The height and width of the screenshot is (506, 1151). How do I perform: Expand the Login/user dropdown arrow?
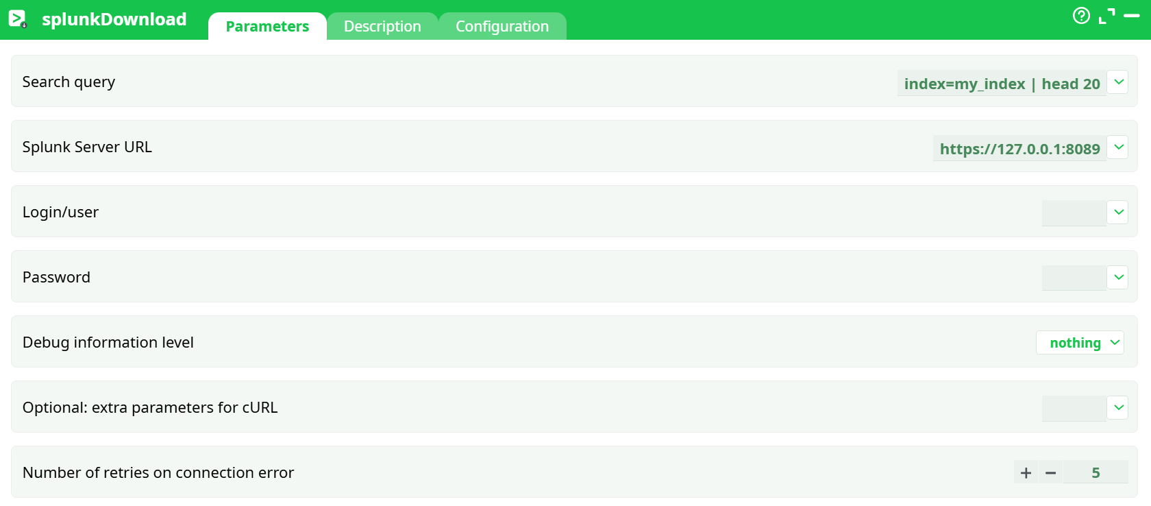coord(1118,213)
